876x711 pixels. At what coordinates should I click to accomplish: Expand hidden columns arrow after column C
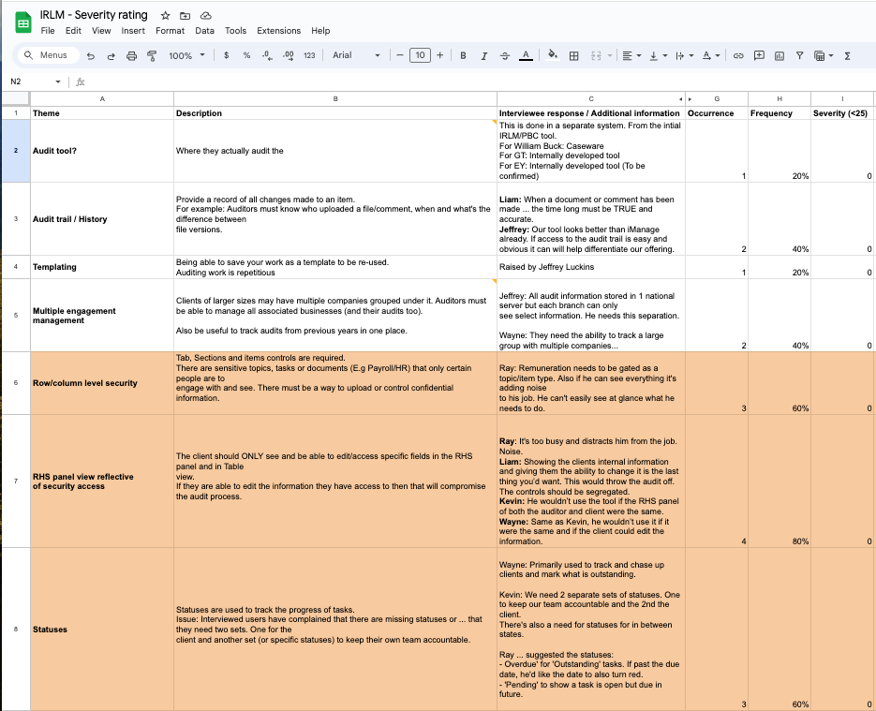click(680, 99)
